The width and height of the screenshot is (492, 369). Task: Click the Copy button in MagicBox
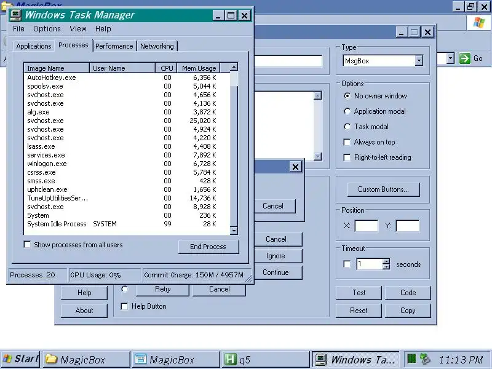pyautogui.click(x=408, y=311)
